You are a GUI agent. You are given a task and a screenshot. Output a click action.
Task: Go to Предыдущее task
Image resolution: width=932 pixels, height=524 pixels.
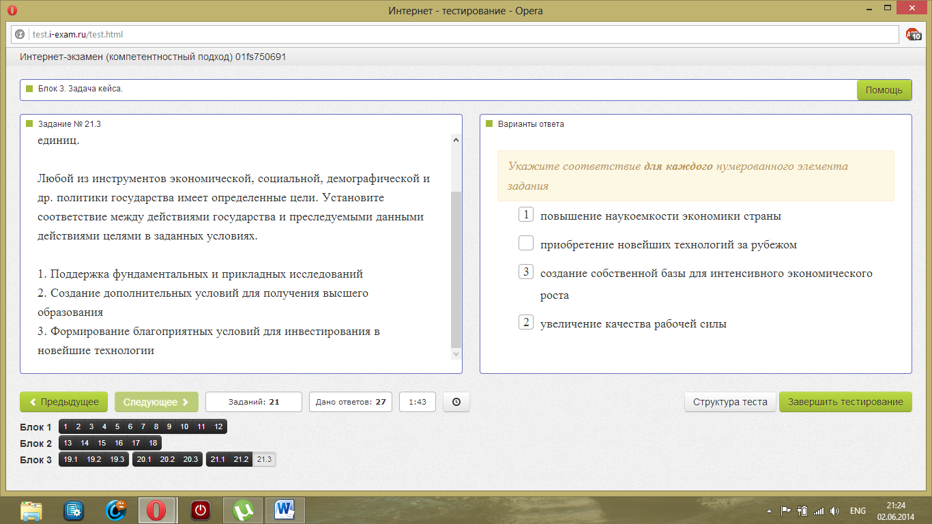coord(64,403)
